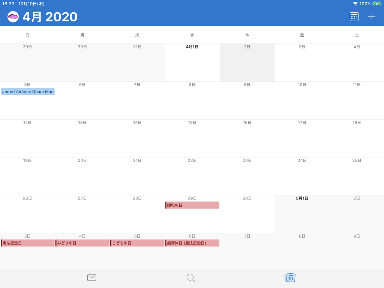The height and width of the screenshot is (288, 384).
Task: Switch to the Mail tab
Action: (x=91, y=278)
